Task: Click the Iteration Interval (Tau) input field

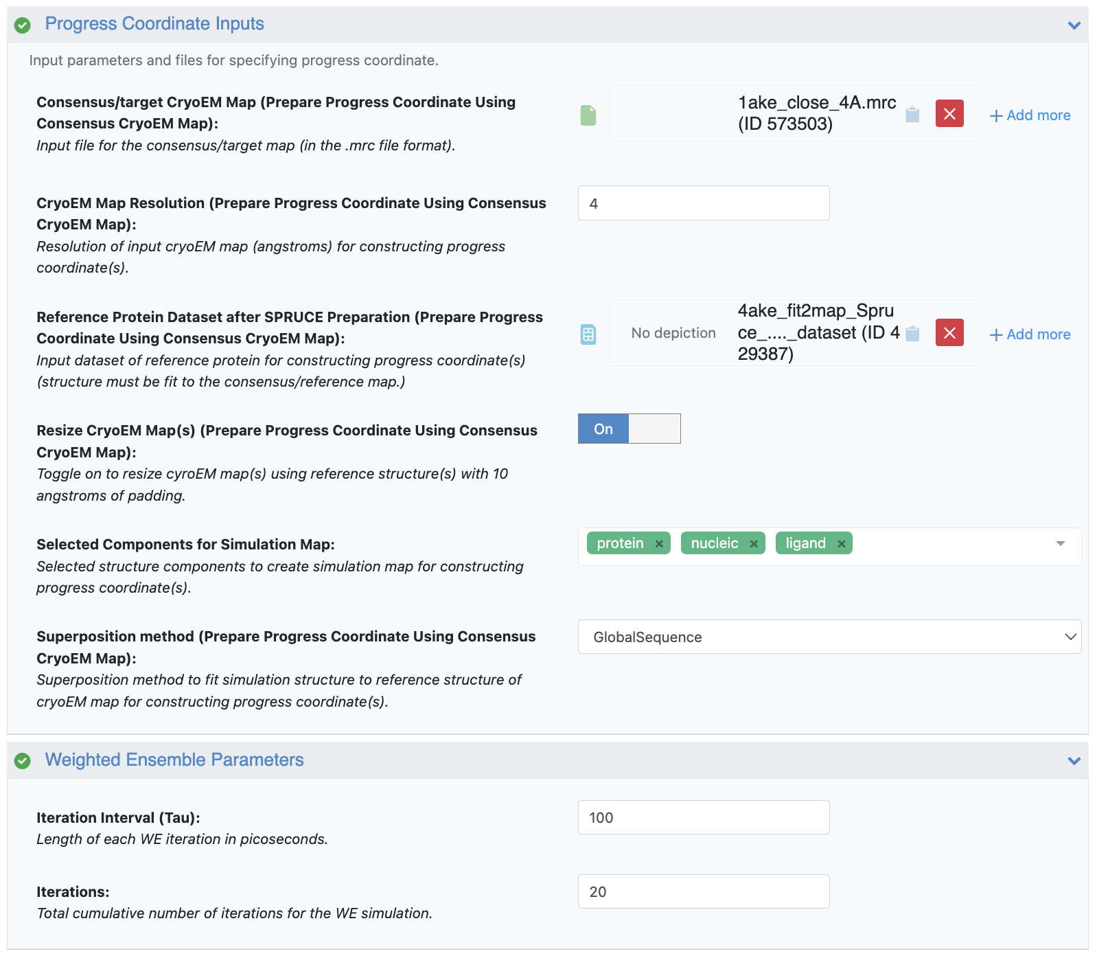Action: click(704, 817)
